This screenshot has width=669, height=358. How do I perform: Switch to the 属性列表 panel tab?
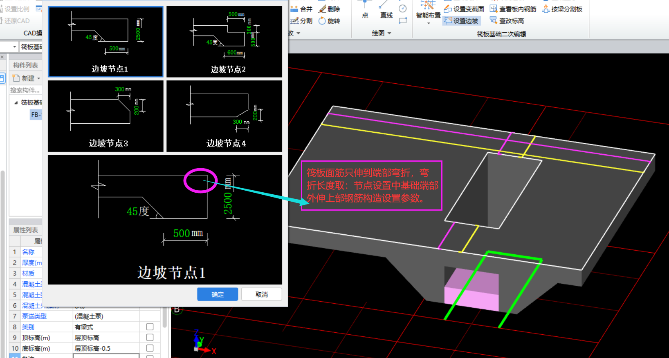(25, 230)
